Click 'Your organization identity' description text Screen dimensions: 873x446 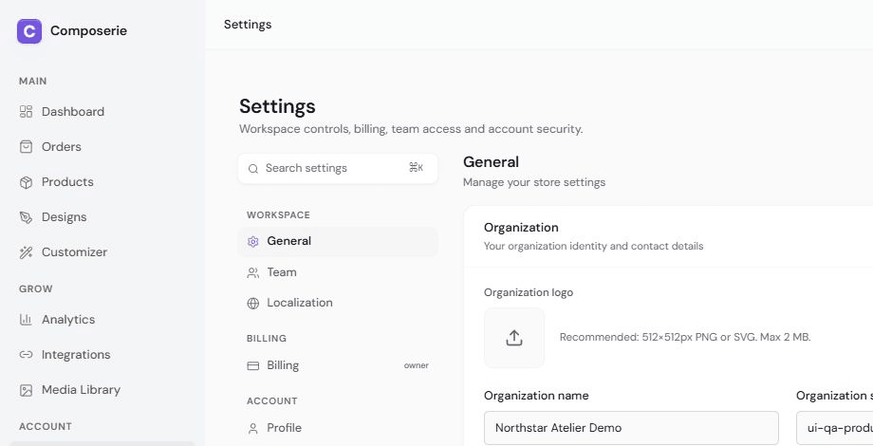pos(593,246)
